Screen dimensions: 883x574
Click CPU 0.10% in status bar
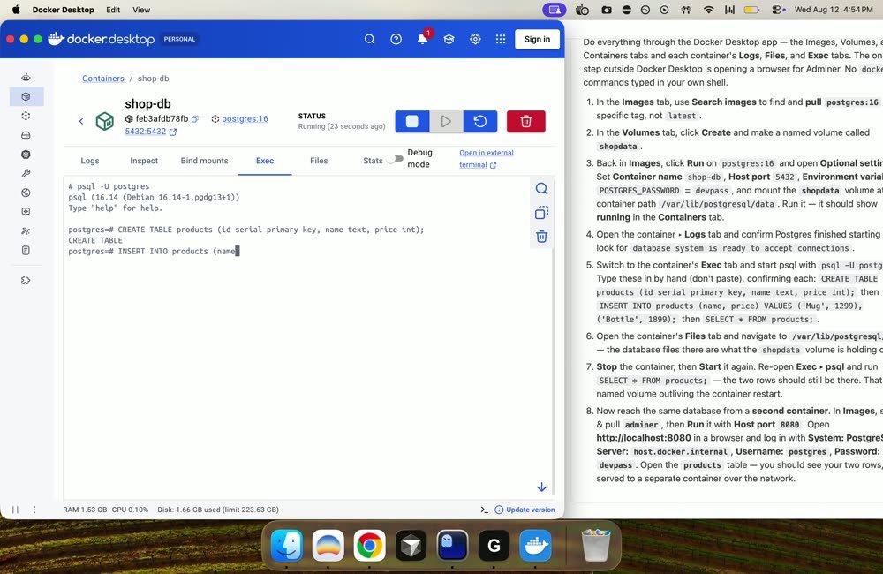point(130,510)
